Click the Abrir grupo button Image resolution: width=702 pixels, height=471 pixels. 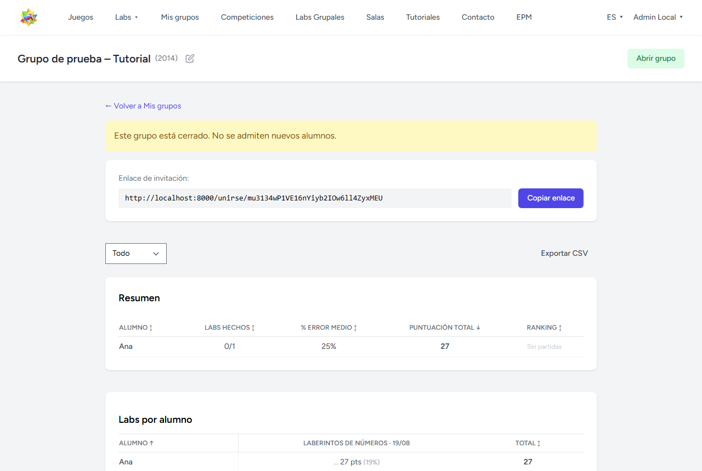656,59
